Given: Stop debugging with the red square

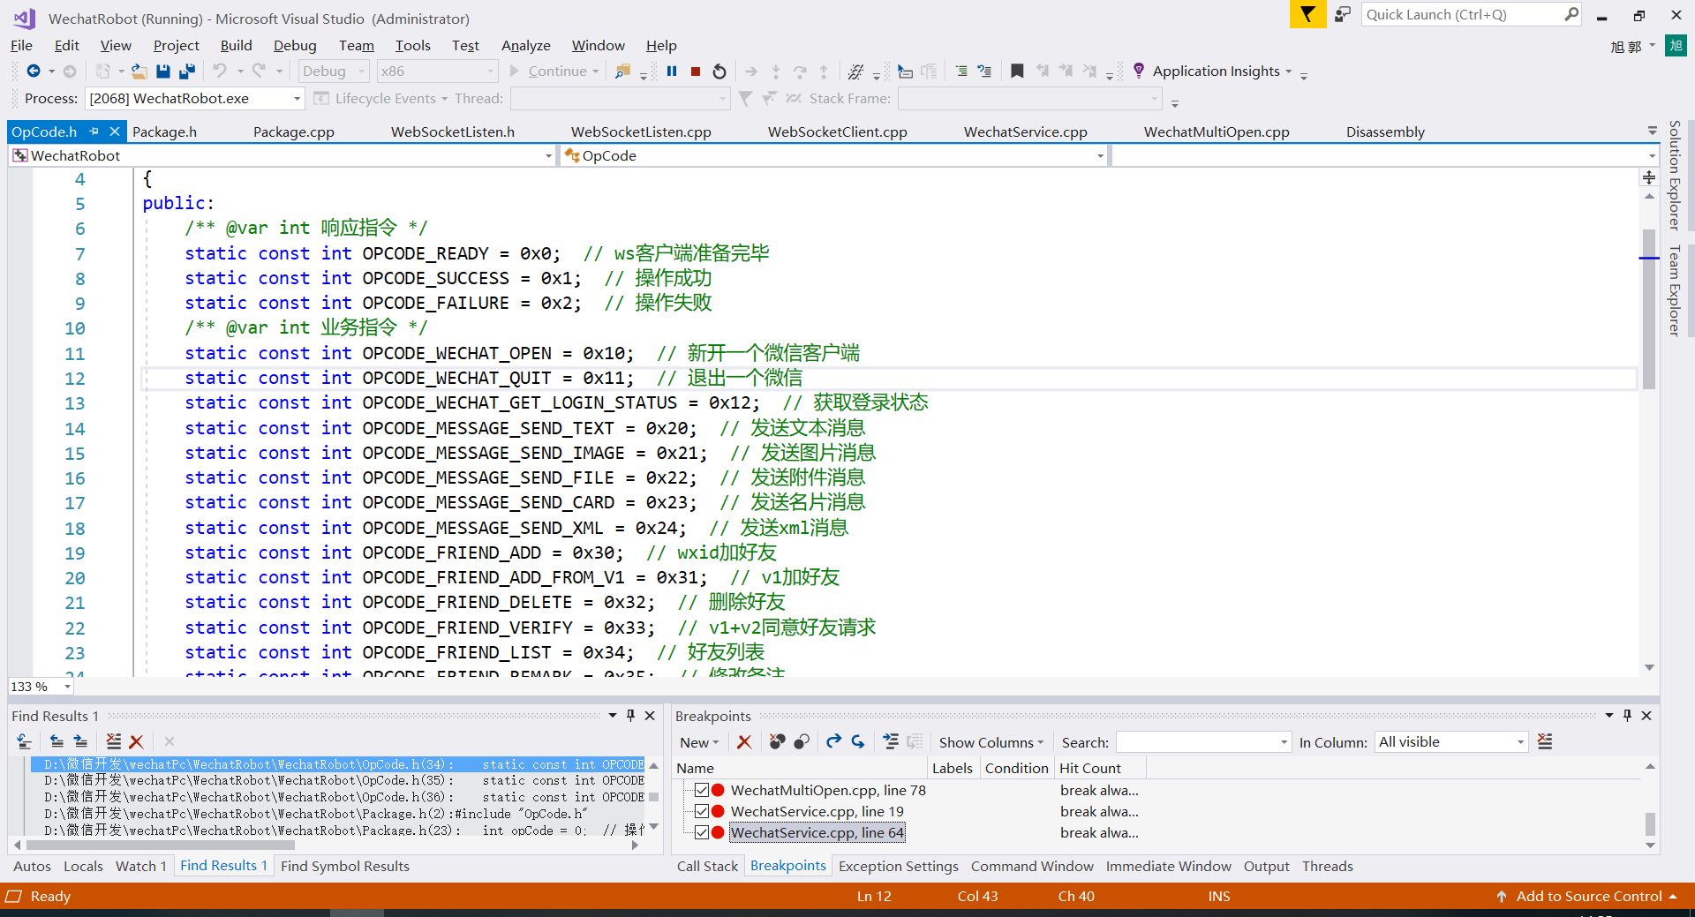Looking at the screenshot, I should pos(696,71).
